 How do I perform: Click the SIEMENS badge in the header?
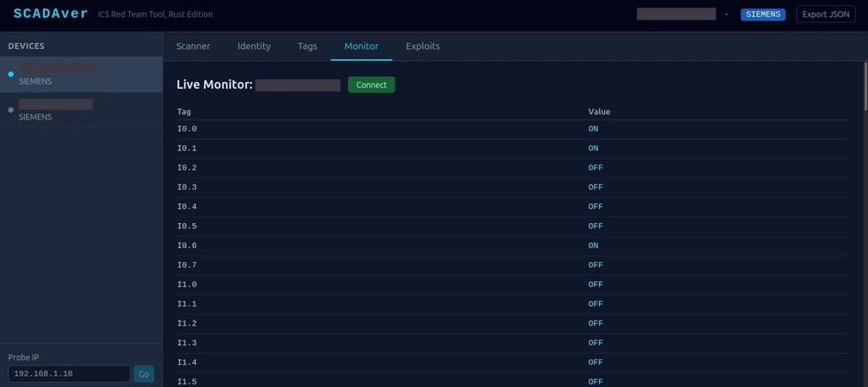(x=763, y=14)
